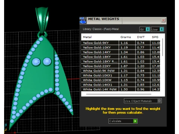This screenshot has width=179, height=134.
Task: Click the Library: Classic - (Fast)-Metal label
Action: point(101,29)
